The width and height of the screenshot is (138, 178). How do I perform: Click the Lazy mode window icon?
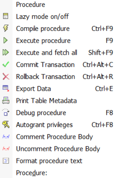click(x=6, y=16)
